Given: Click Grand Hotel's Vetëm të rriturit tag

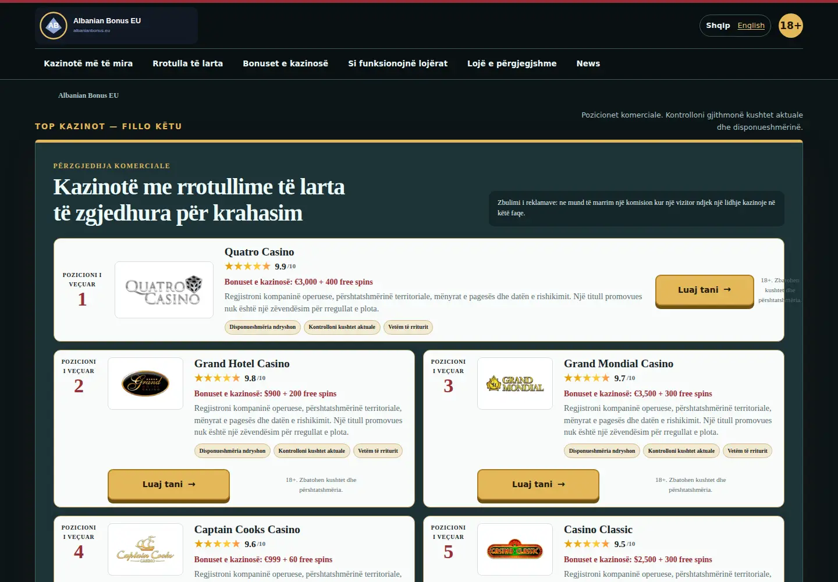Looking at the screenshot, I should point(378,451).
